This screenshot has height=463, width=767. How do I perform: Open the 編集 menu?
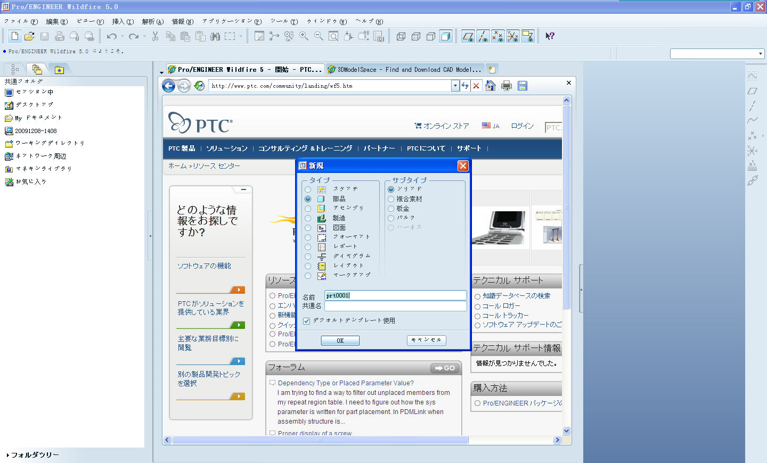tap(56, 22)
